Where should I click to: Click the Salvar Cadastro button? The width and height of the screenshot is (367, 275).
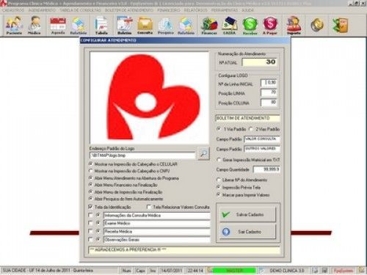click(x=247, y=214)
